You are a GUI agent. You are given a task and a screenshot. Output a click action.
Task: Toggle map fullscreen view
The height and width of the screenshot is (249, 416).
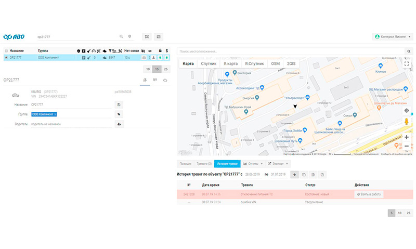point(407,63)
